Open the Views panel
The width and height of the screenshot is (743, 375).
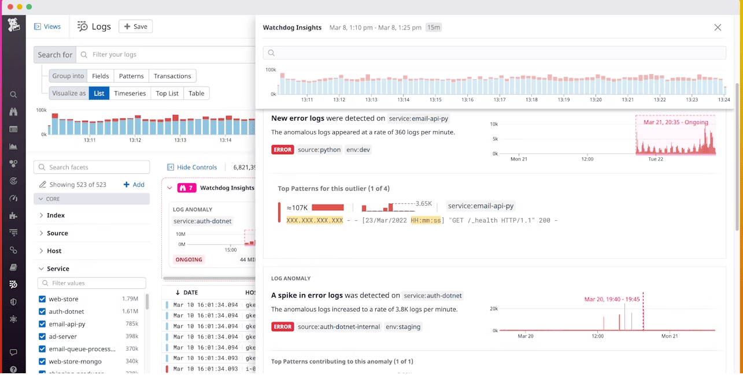(47, 27)
